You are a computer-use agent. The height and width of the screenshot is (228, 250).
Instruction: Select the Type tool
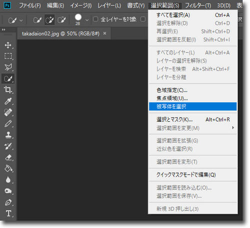8,213
